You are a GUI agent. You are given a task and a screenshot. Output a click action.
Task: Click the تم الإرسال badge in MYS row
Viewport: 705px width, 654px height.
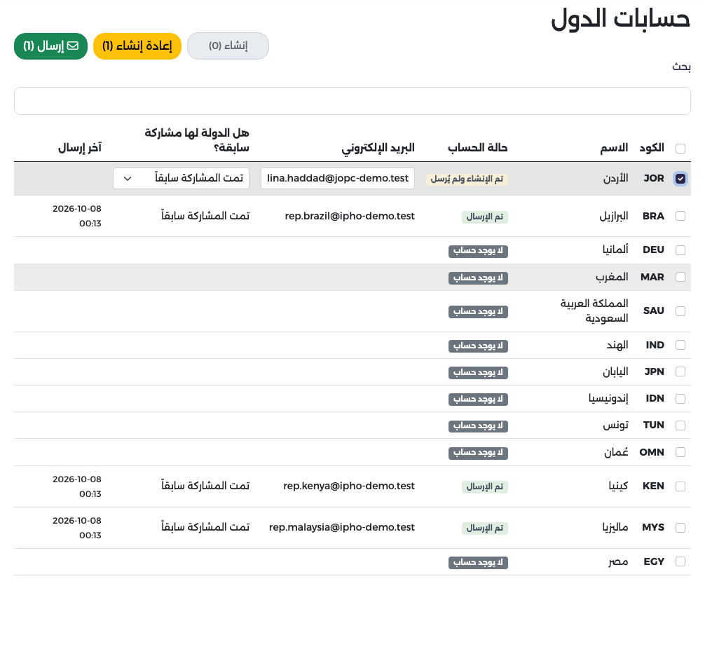[485, 529]
